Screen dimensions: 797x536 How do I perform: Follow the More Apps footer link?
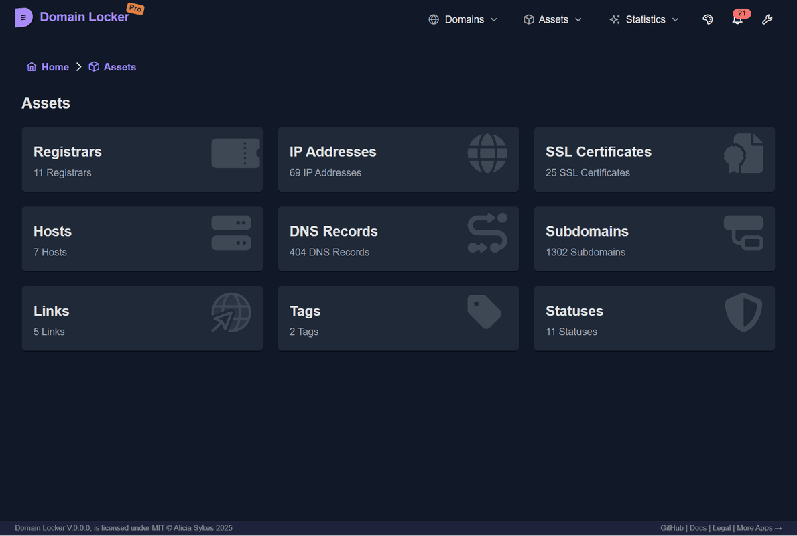coord(759,528)
